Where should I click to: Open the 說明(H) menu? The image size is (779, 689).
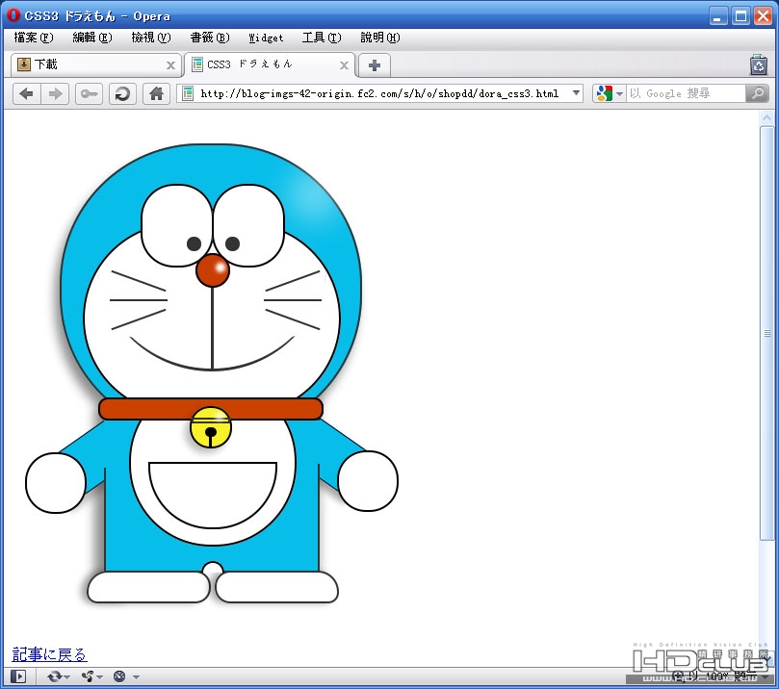380,38
